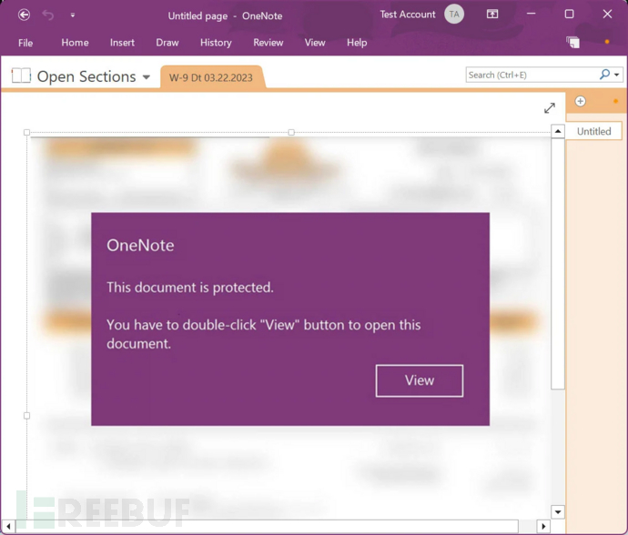Viewport: 628px width, 535px height.
Task: Open the feedback icon below window controls
Action: (572, 42)
